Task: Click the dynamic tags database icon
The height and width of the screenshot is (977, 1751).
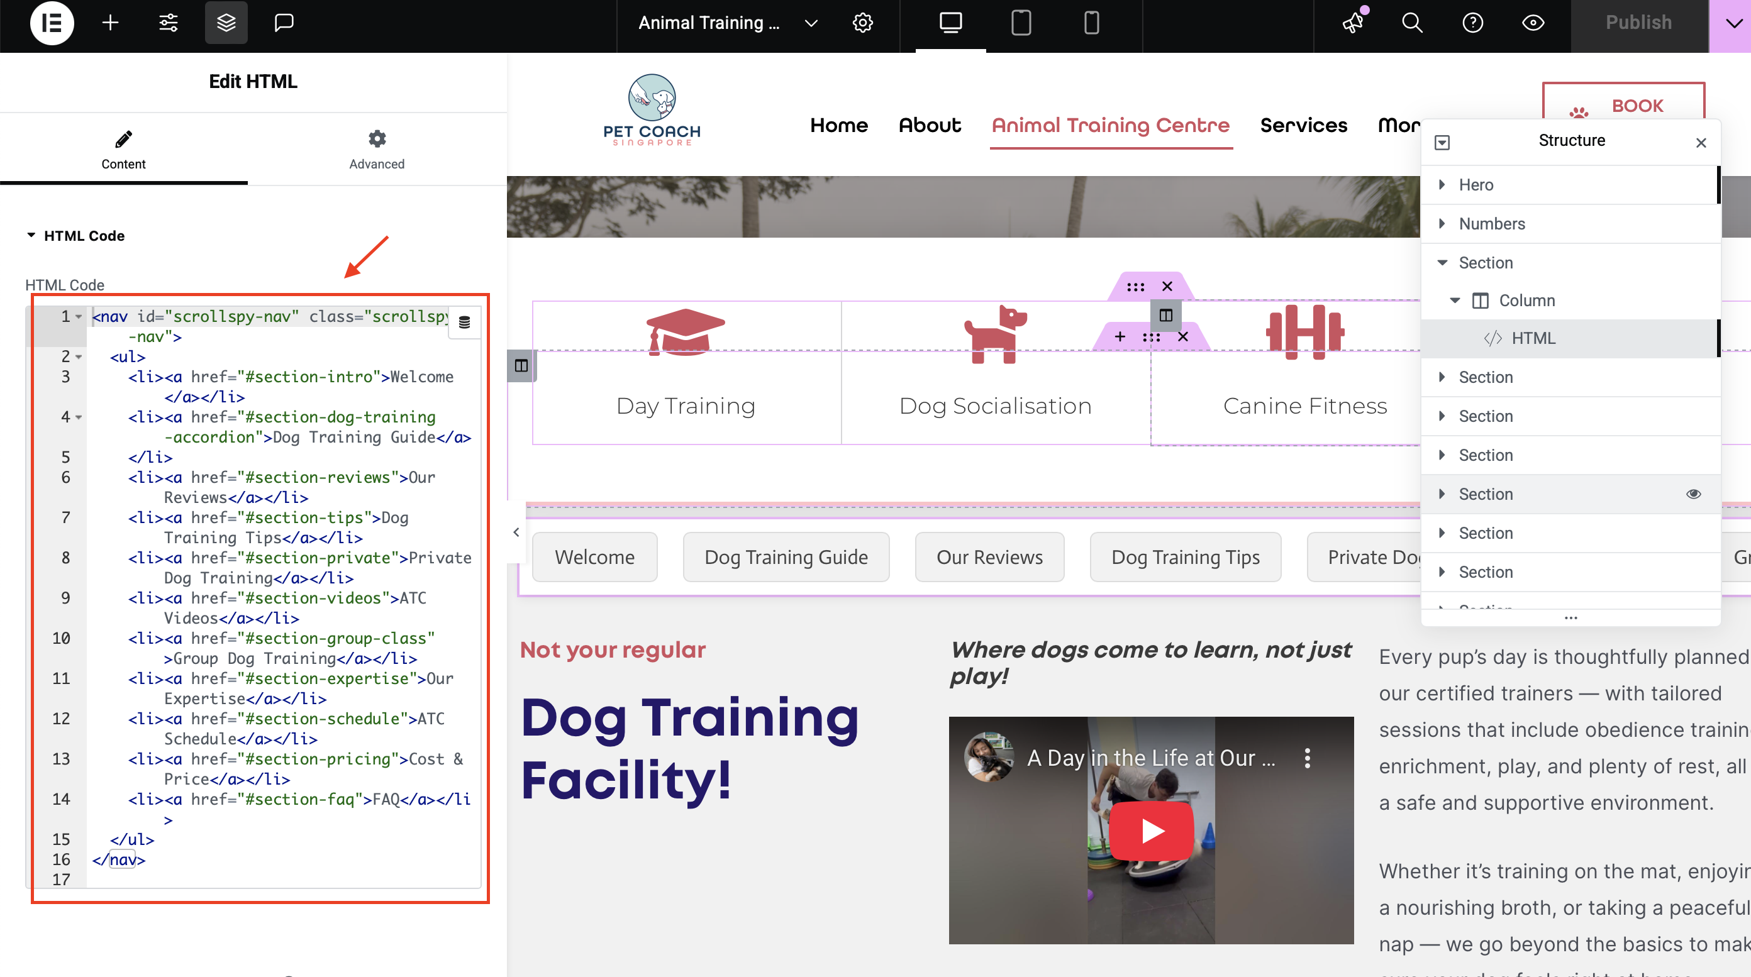Action: 464,322
